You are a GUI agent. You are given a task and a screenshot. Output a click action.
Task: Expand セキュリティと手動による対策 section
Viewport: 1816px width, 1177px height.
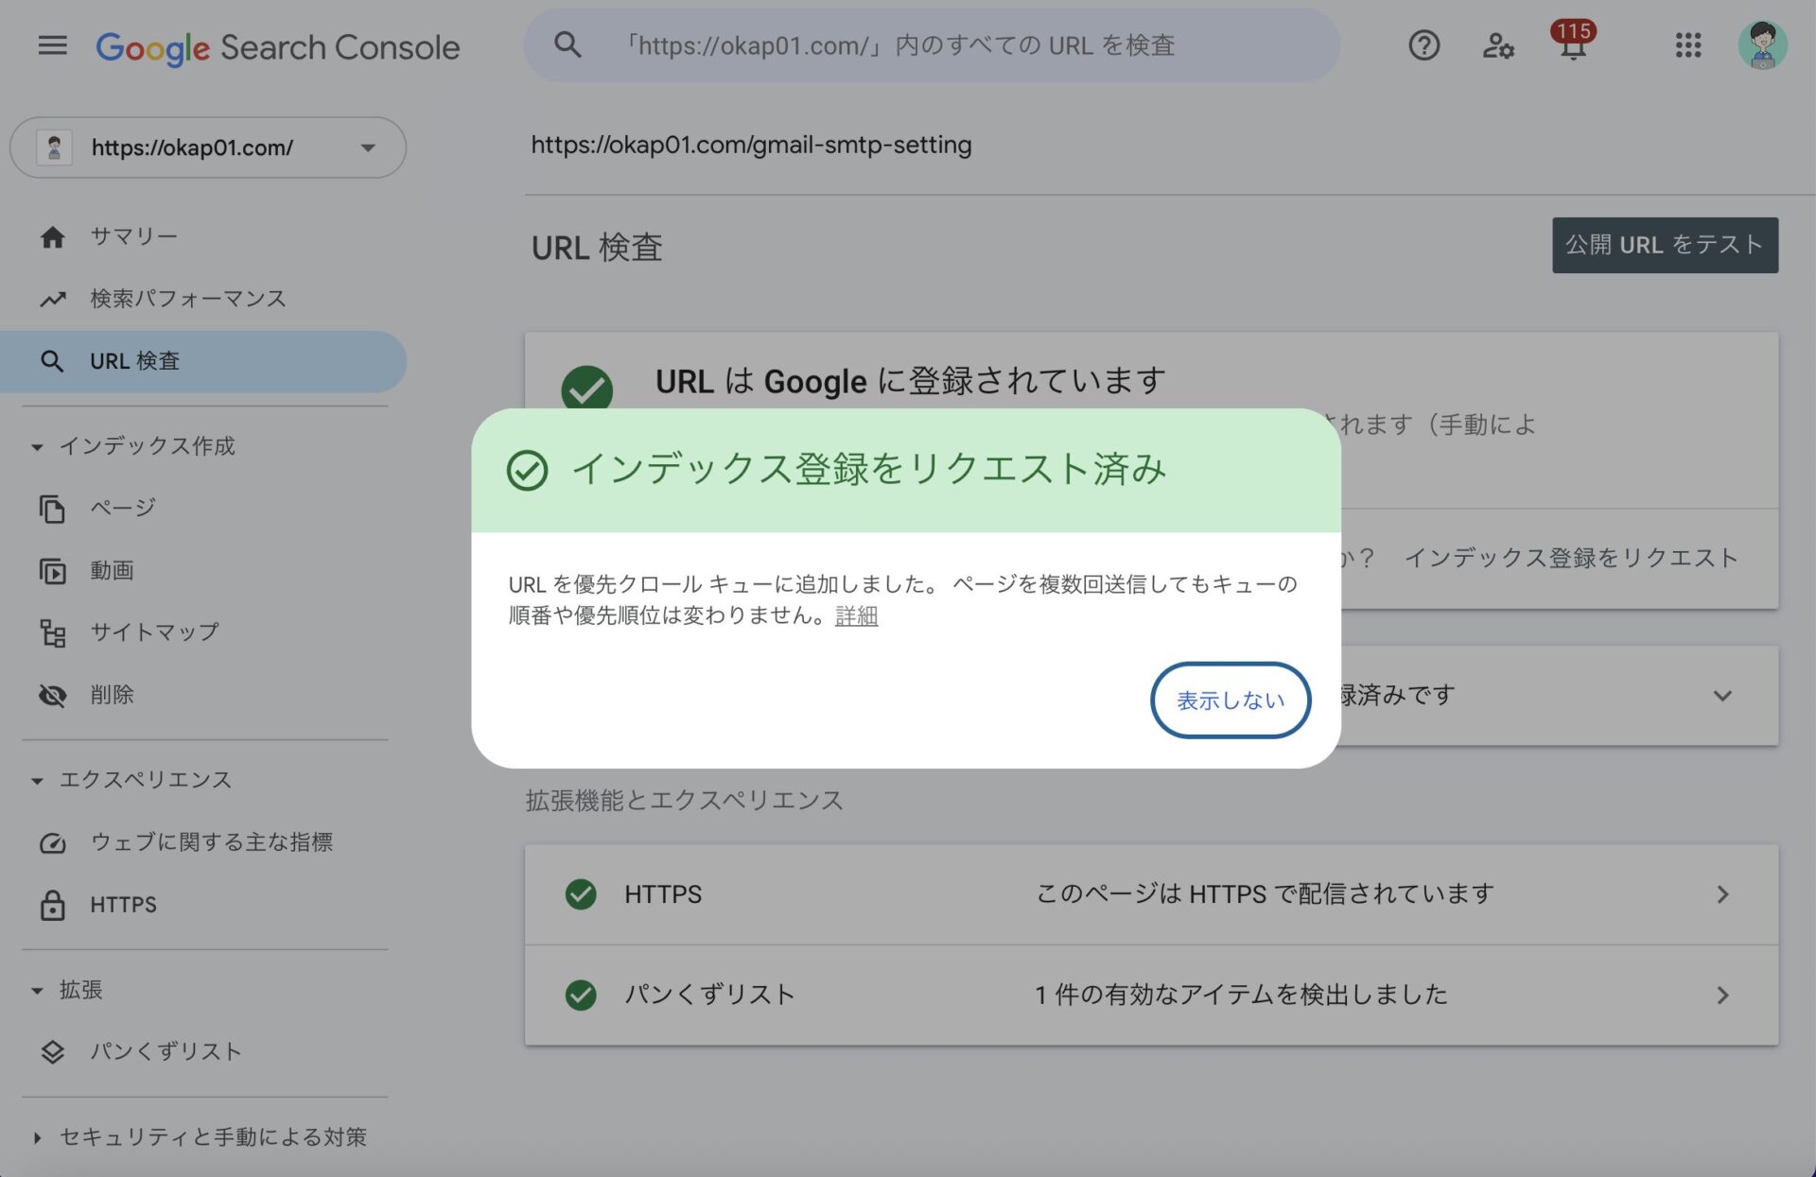point(37,1137)
